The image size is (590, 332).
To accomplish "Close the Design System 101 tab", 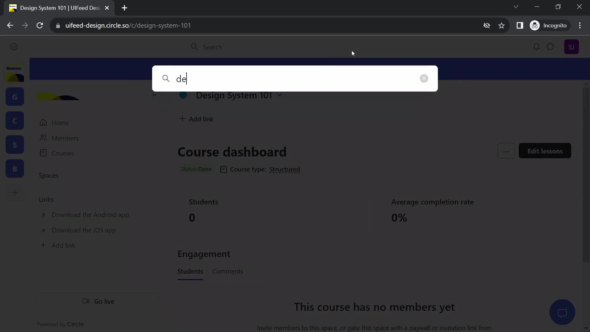I will point(107,8).
